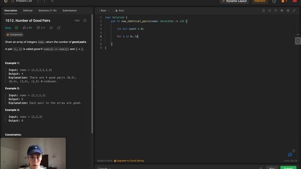Click the streak fire icon
The height and width of the screenshot is (169, 301).
(284, 1)
